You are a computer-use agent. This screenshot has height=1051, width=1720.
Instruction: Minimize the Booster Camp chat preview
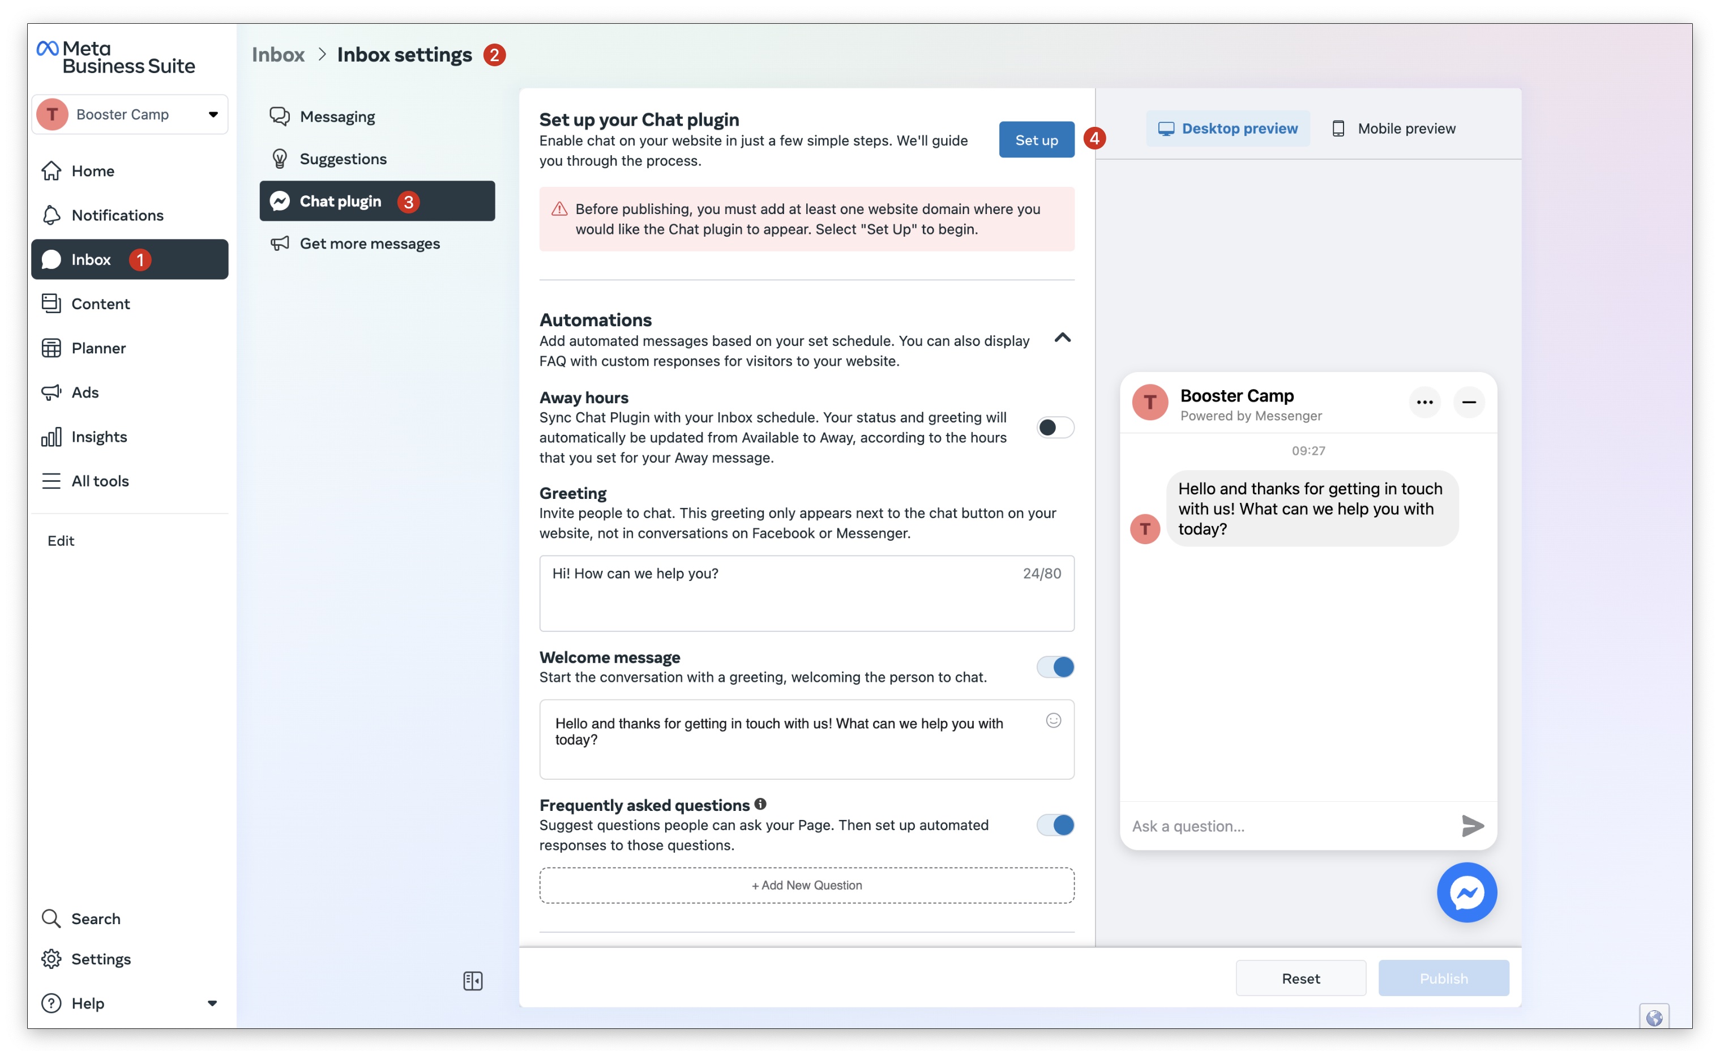(x=1468, y=401)
